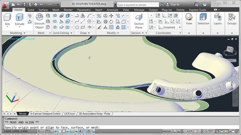Open the Groups panel button

click(x=232, y=19)
